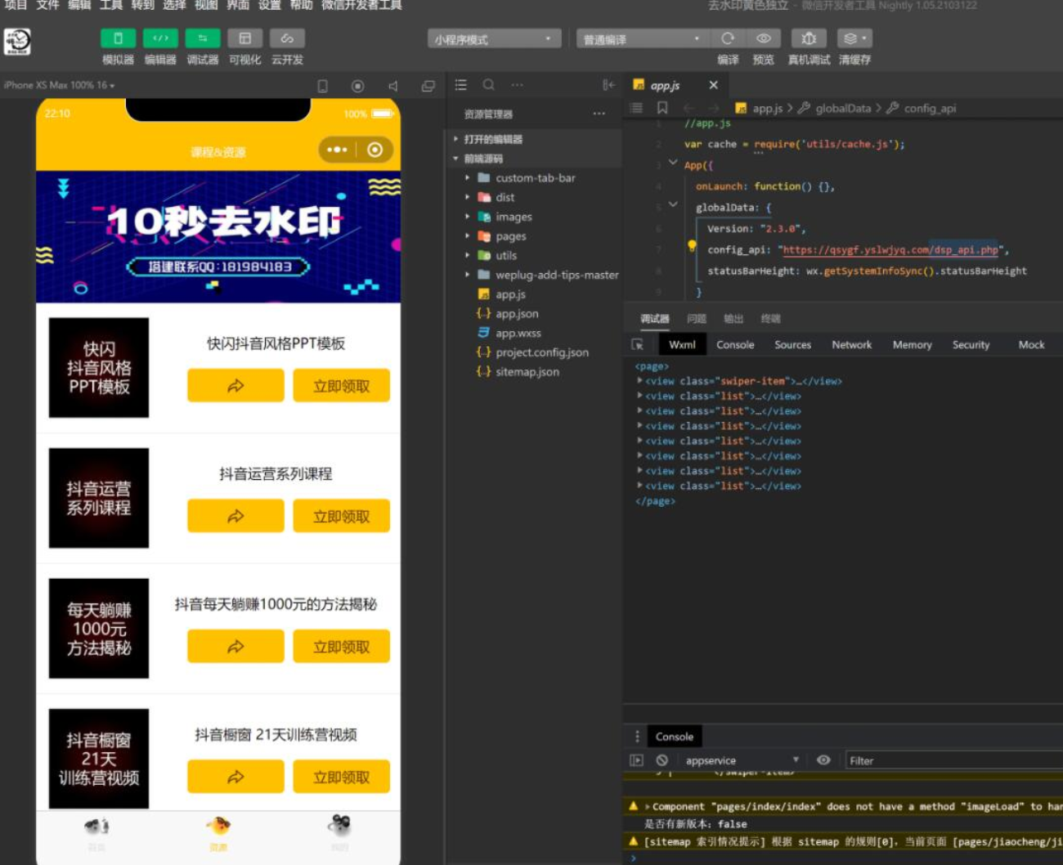Click the 真机调试 remote debug icon

808,38
